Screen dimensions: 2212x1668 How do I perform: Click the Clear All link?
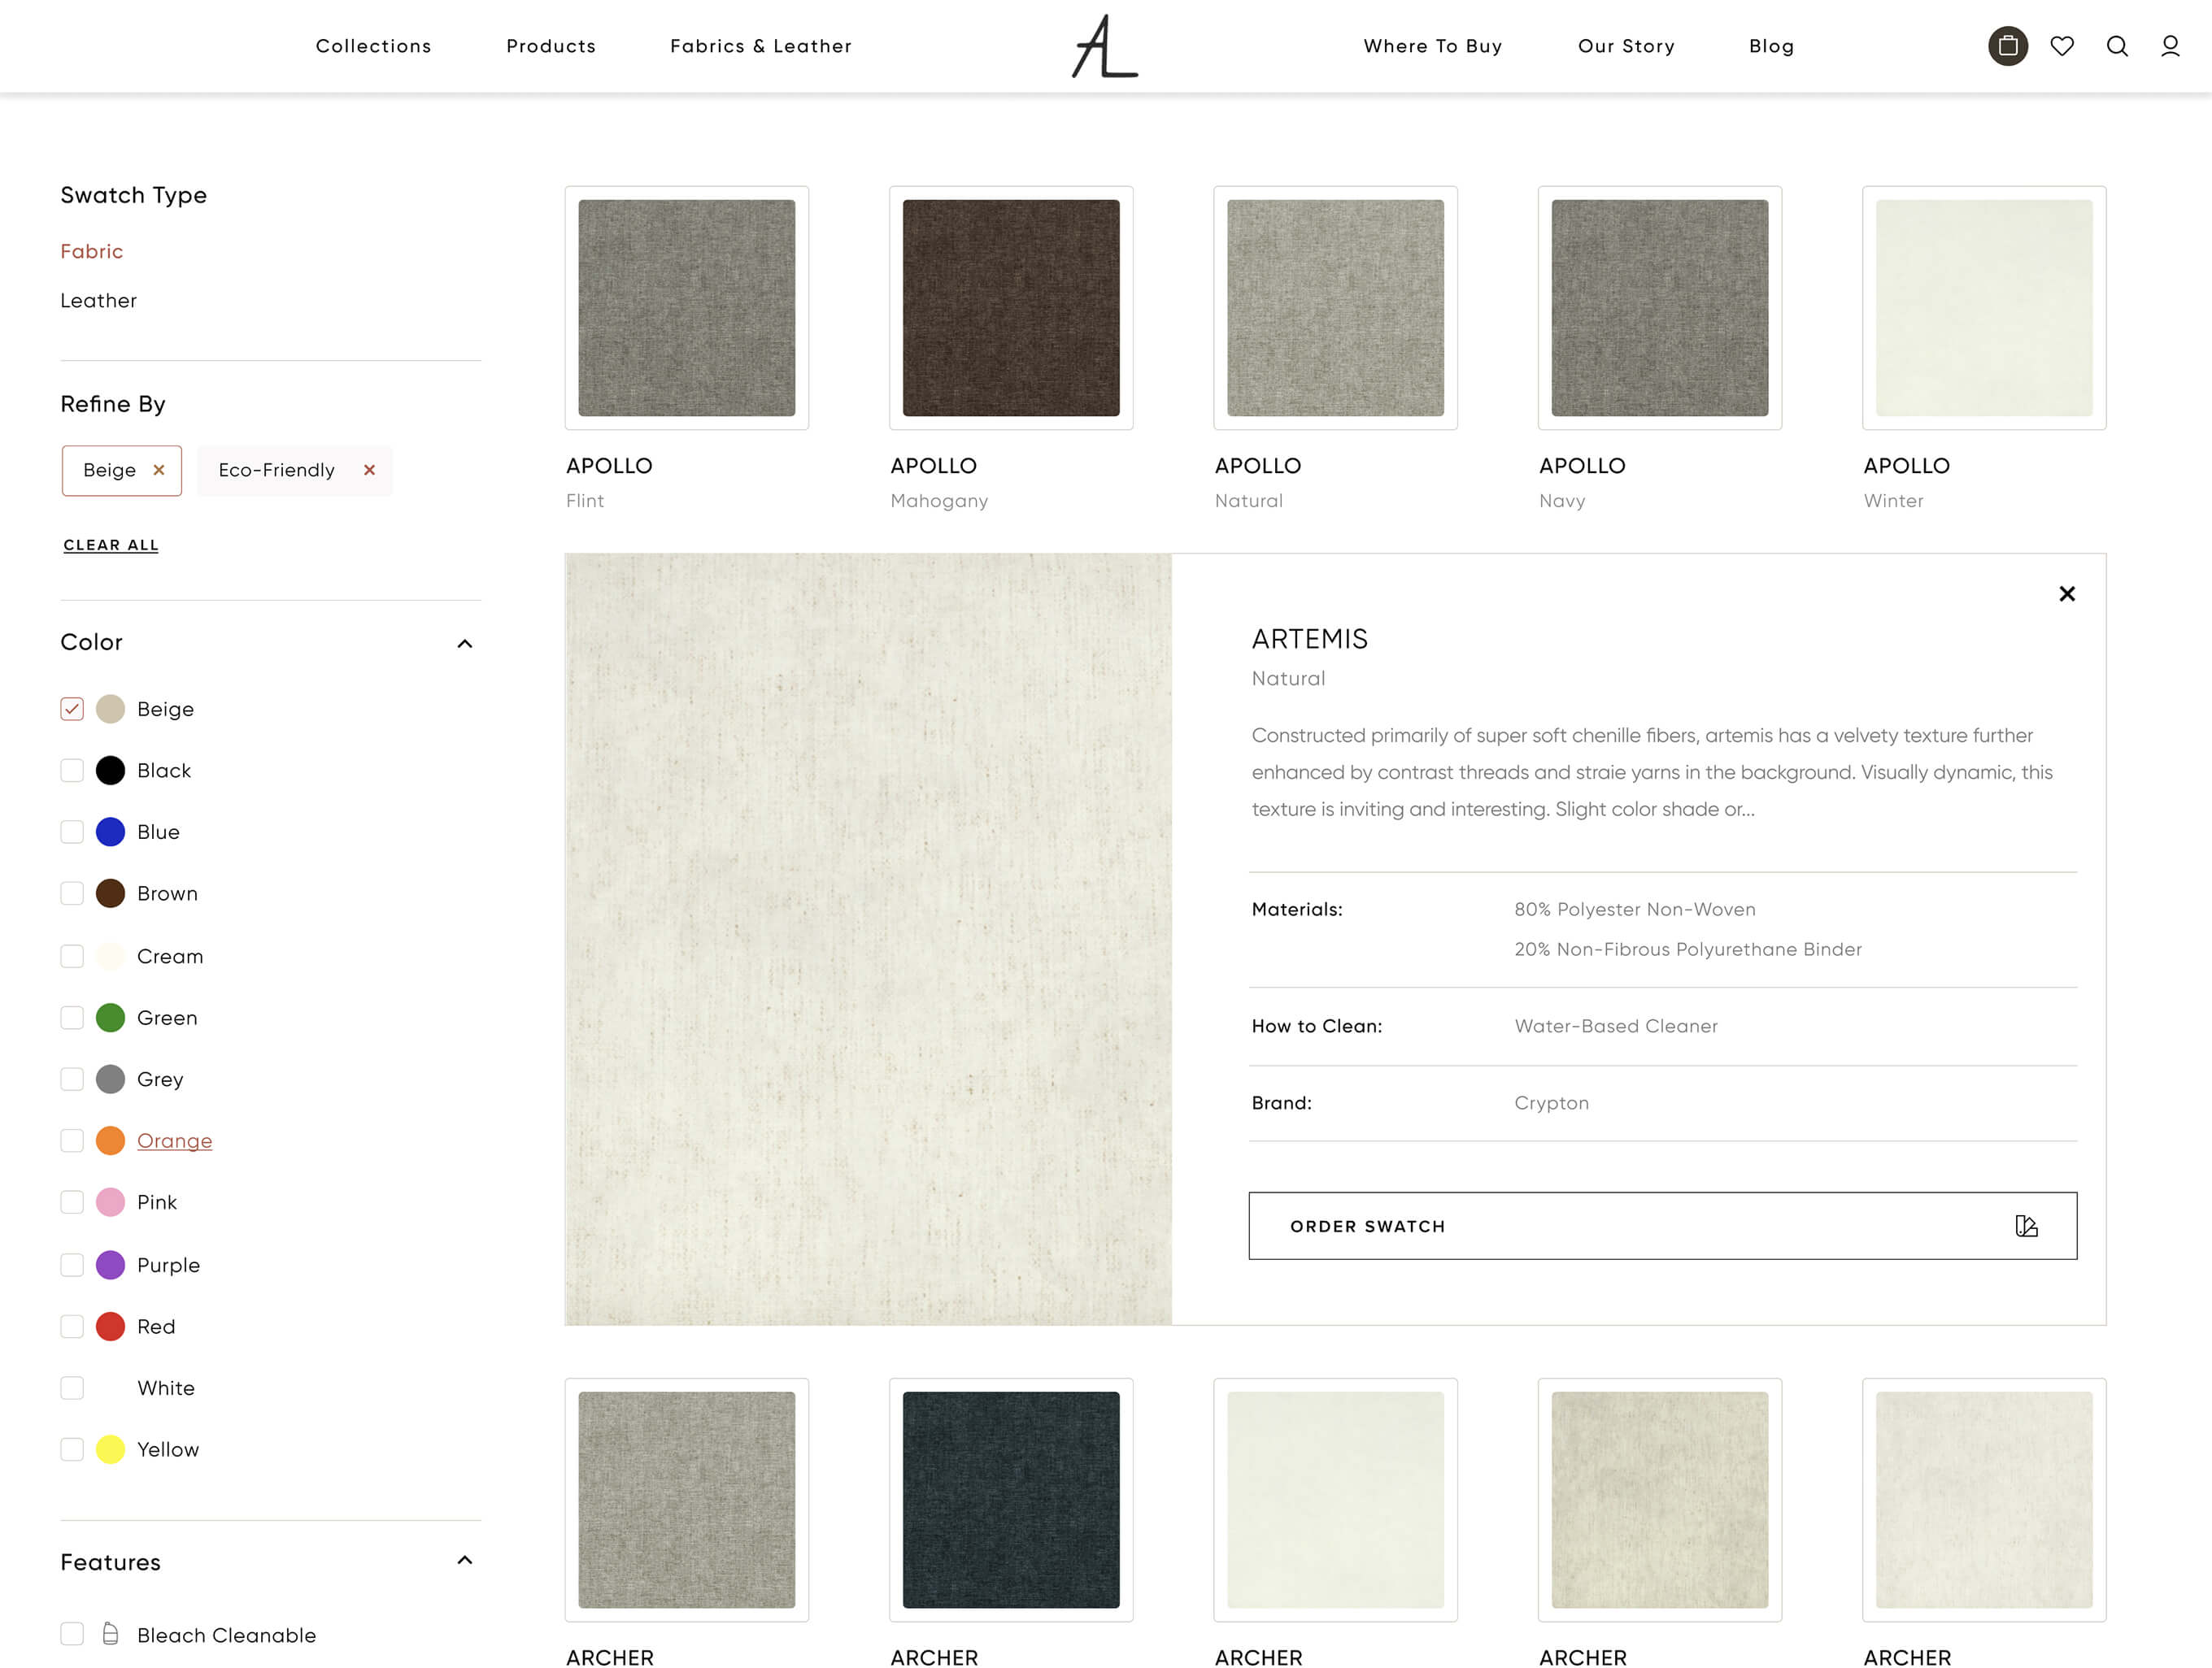point(111,545)
